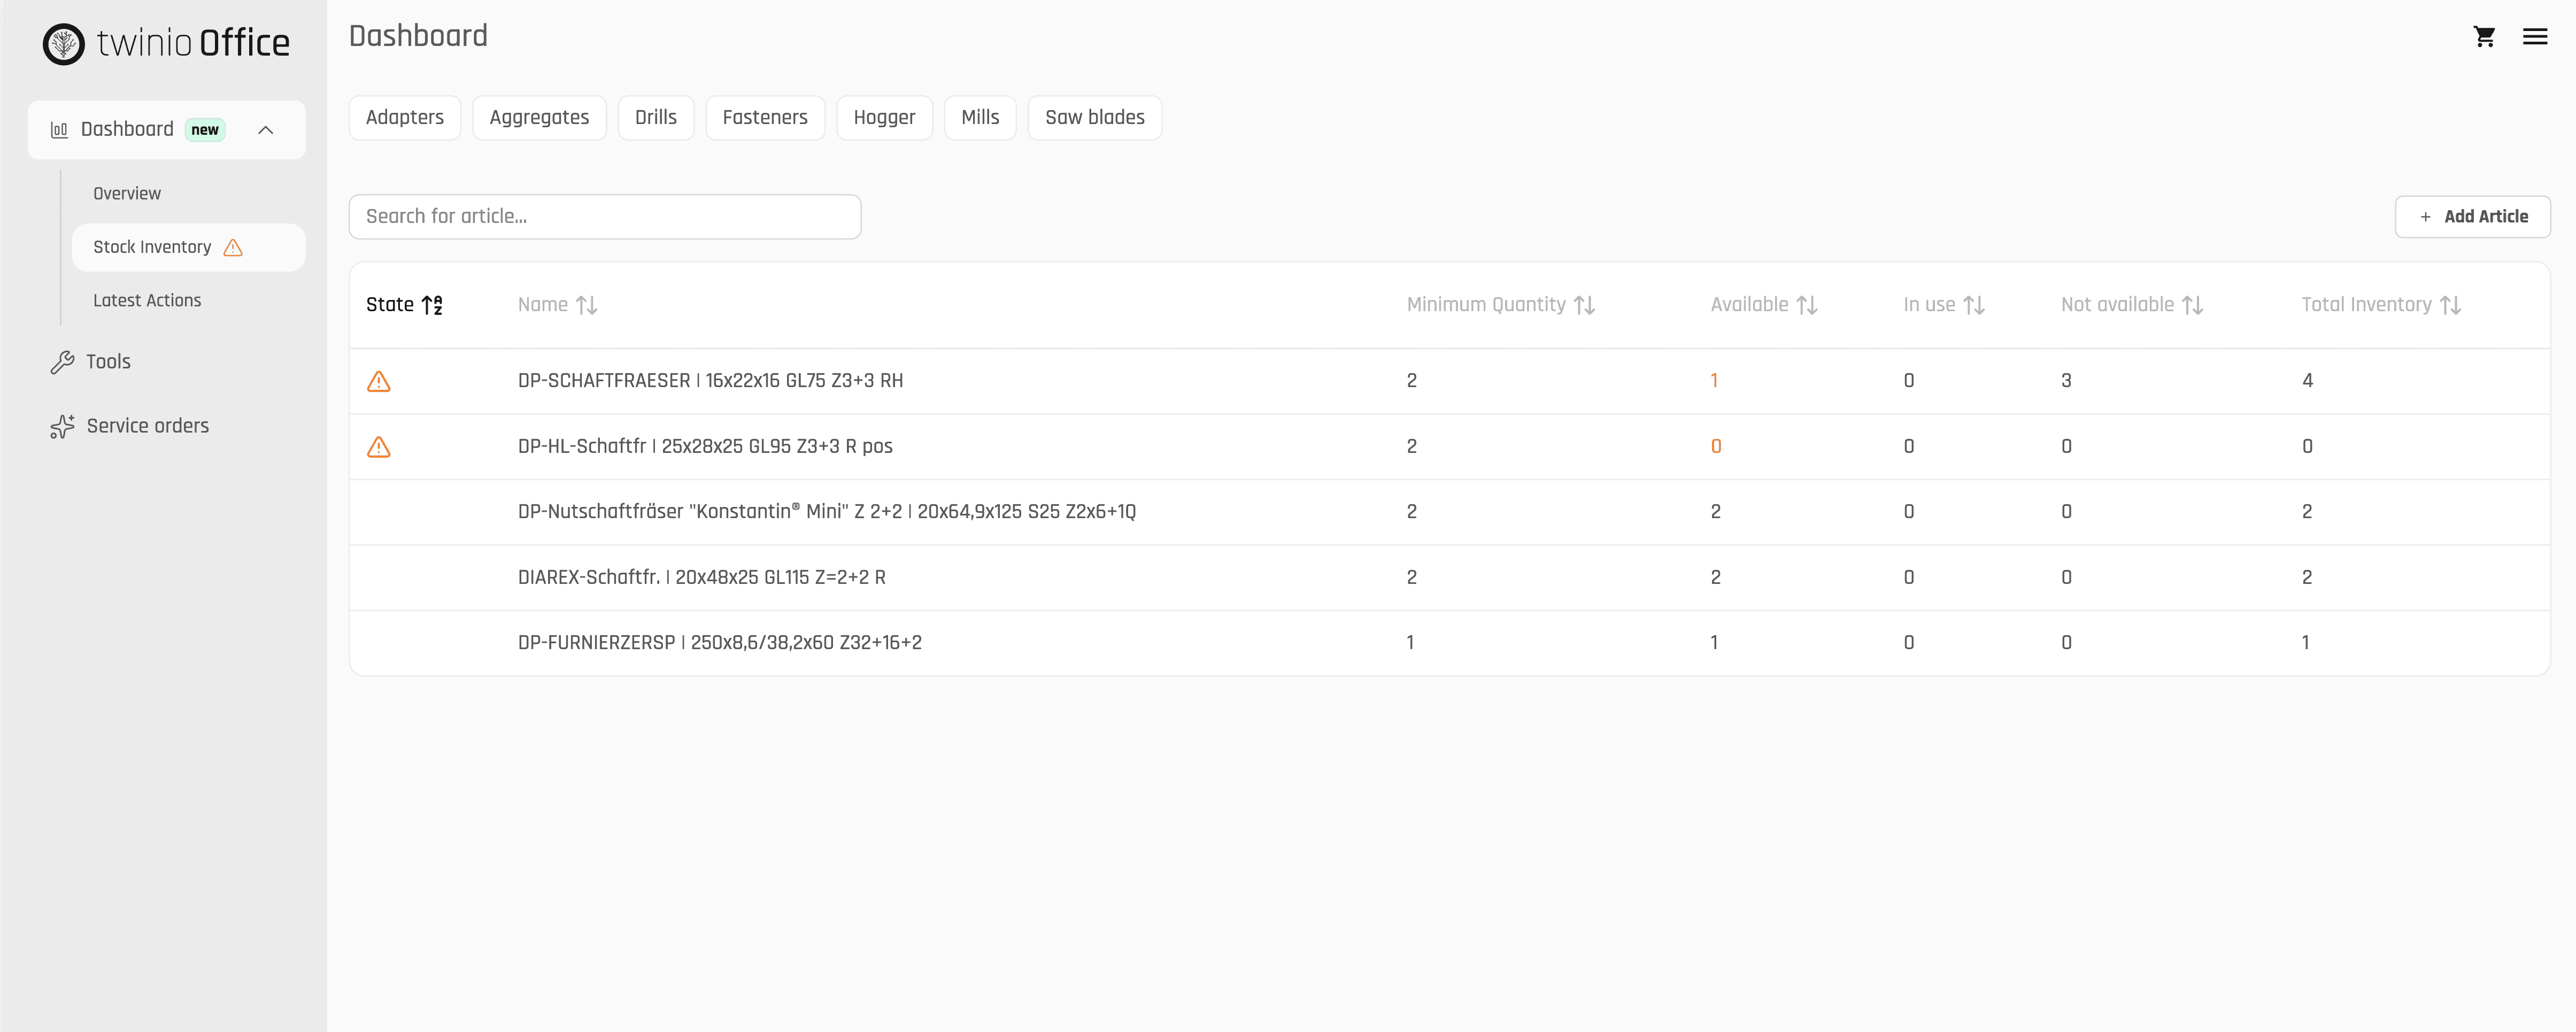Click the Add Article button
2576x1032 pixels.
[2472, 217]
